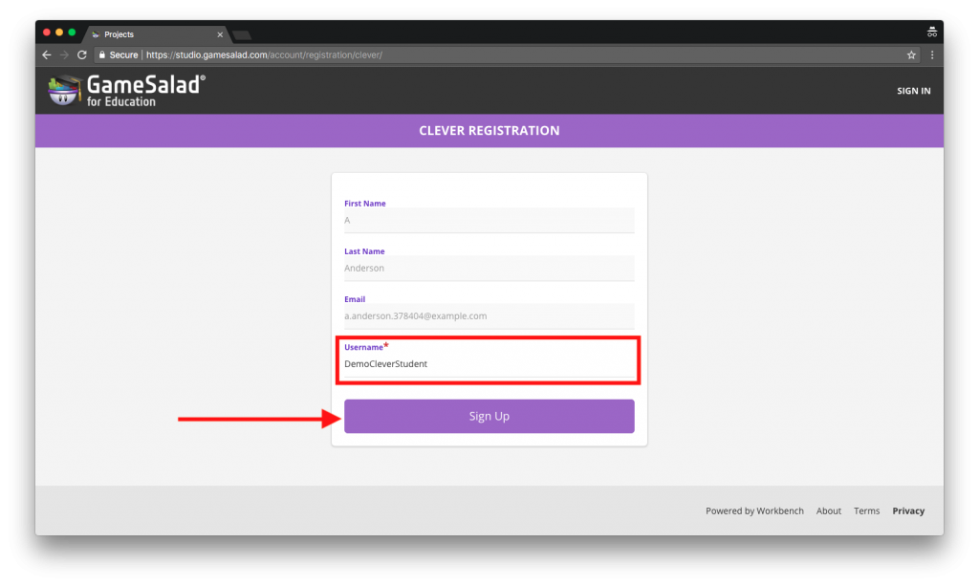Click the GameSalad logo
Screen dimensions: 979x586
pyautogui.click(x=127, y=91)
